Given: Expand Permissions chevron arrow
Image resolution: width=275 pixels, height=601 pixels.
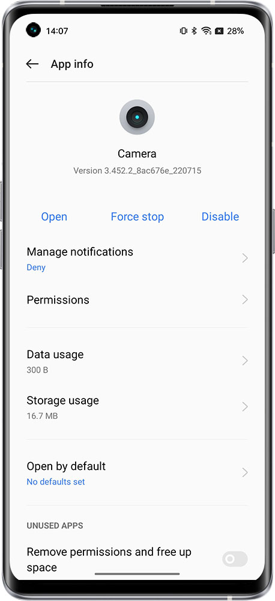Looking at the screenshot, I should click(245, 300).
